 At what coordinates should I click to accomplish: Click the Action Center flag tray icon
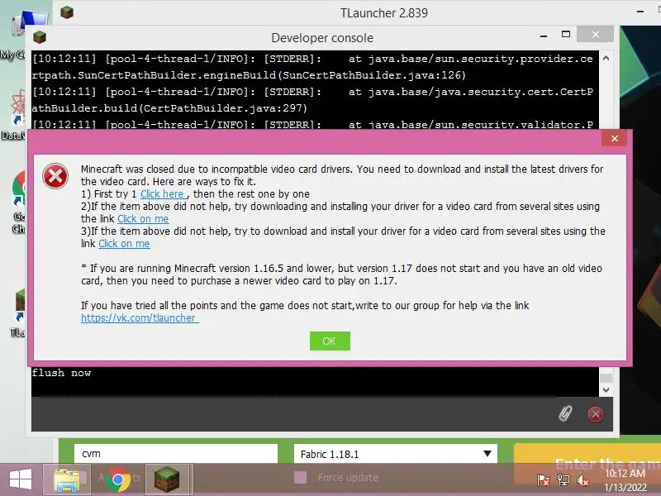[544, 480]
